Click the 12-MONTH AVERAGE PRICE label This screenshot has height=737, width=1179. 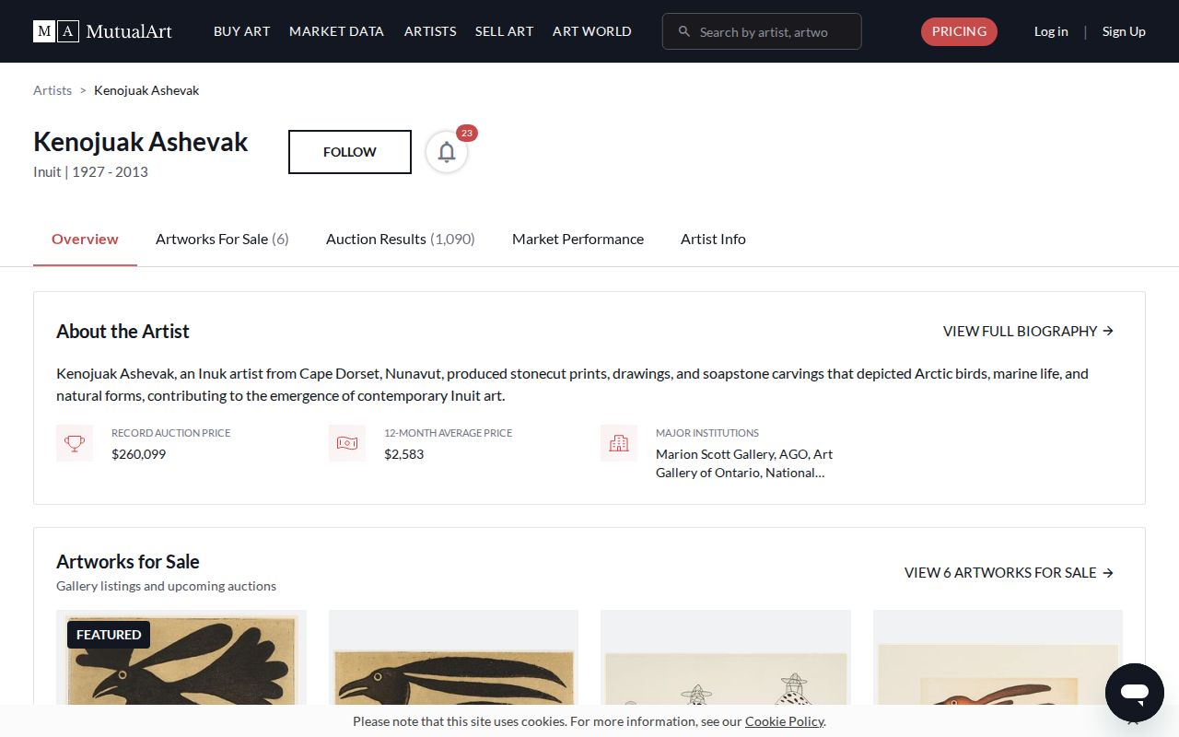(x=448, y=433)
